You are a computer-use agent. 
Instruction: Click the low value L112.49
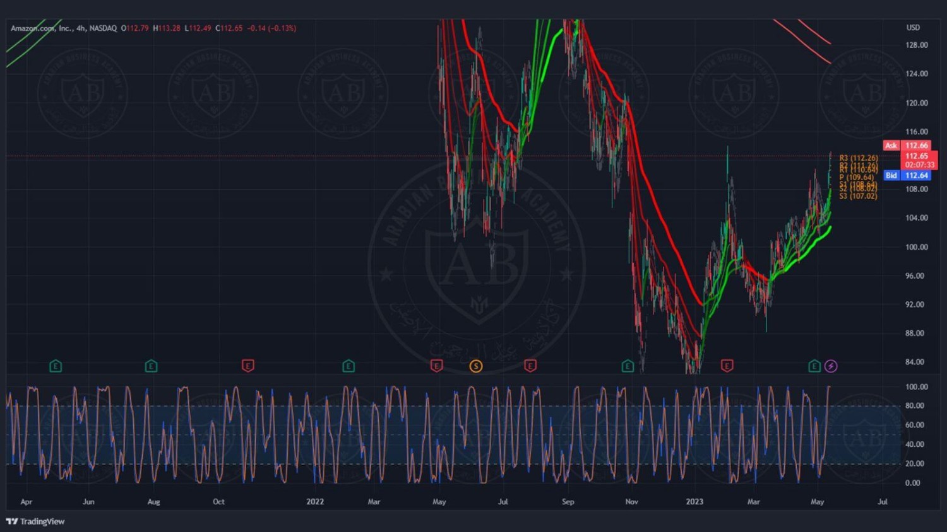pos(198,28)
